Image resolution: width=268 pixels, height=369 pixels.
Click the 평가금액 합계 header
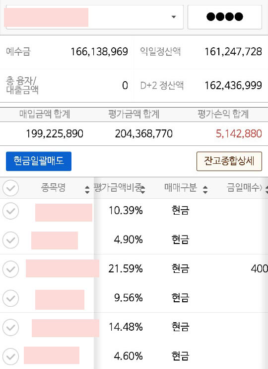(x=134, y=114)
